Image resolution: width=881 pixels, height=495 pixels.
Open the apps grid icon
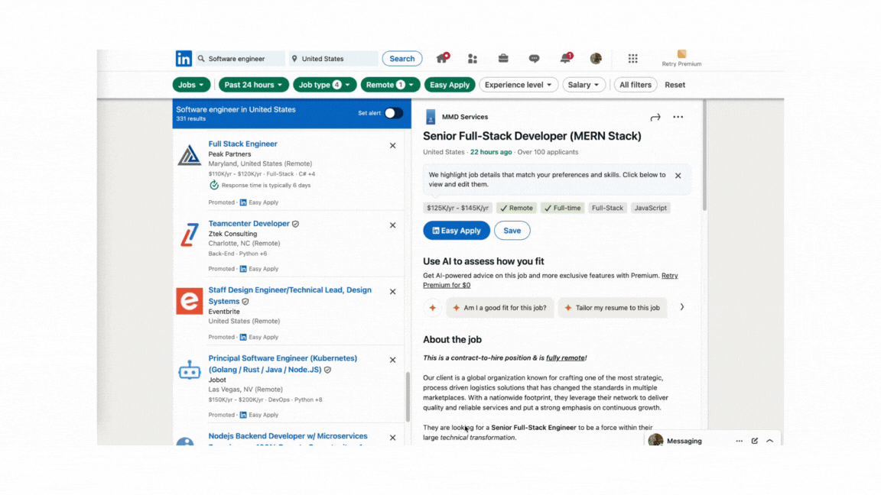point(632,58)
